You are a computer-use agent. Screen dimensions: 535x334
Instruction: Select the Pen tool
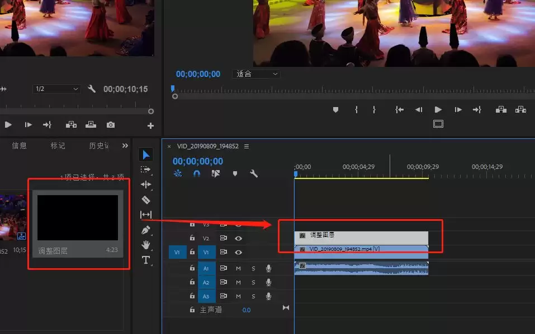(x=146, y=230)
